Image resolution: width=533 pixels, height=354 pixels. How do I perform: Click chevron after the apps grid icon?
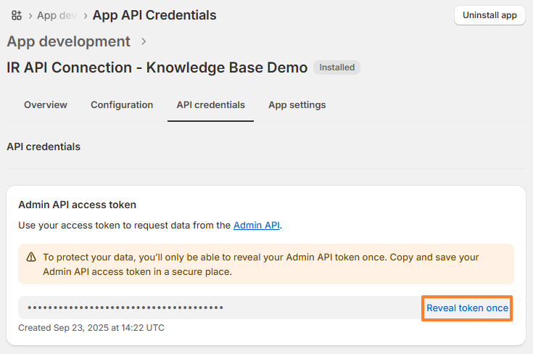[x=29, y=15]
